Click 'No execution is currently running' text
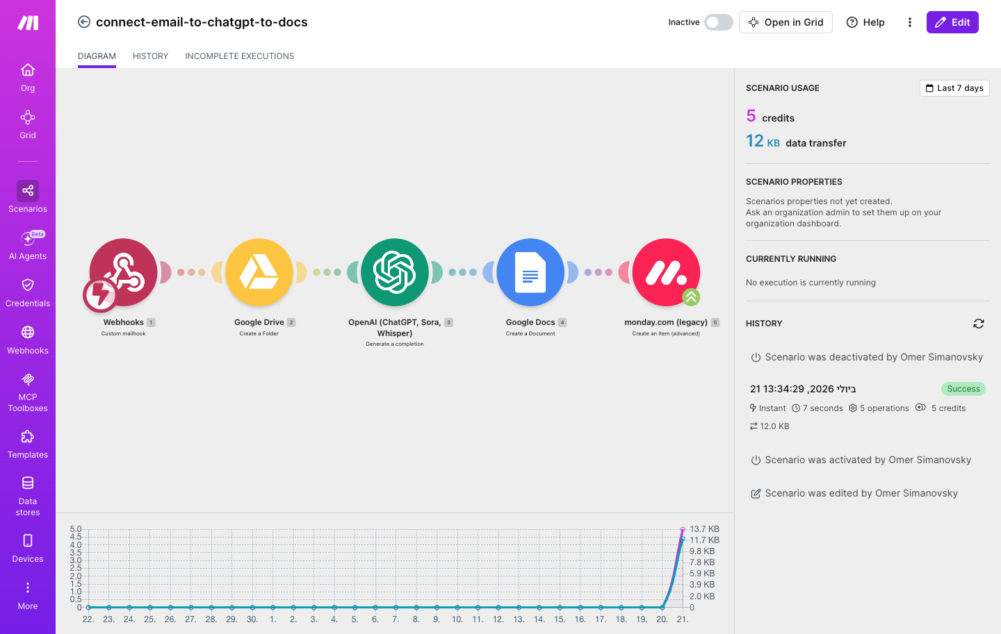Image resolution: width=1001 pixels, height=634 pixels. (x=811, y=283)
